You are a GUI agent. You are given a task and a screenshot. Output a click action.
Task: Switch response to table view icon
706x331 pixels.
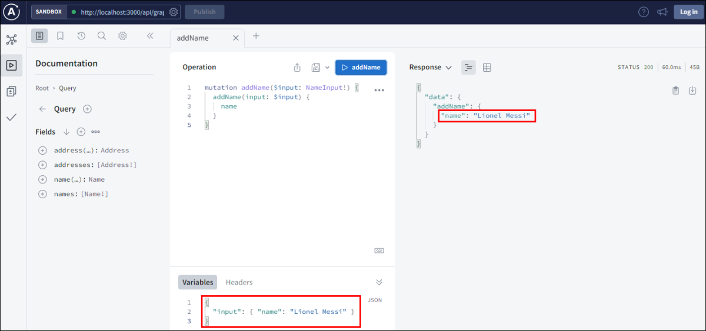click(487, 67)
